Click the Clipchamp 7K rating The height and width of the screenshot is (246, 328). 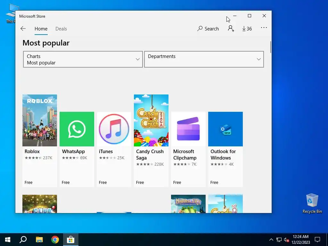coord(185,164)
